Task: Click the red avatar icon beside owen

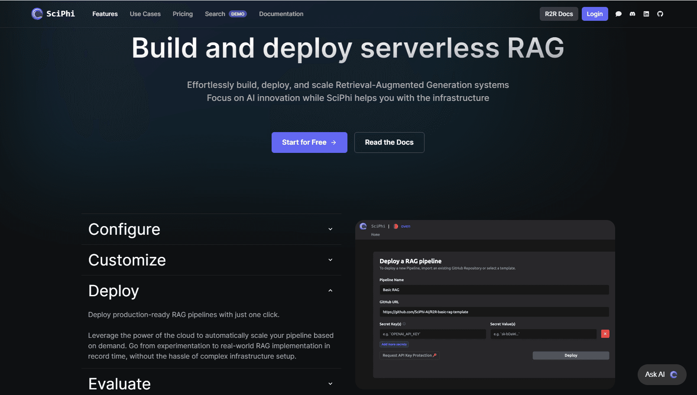Action: [x=396, y=226]
